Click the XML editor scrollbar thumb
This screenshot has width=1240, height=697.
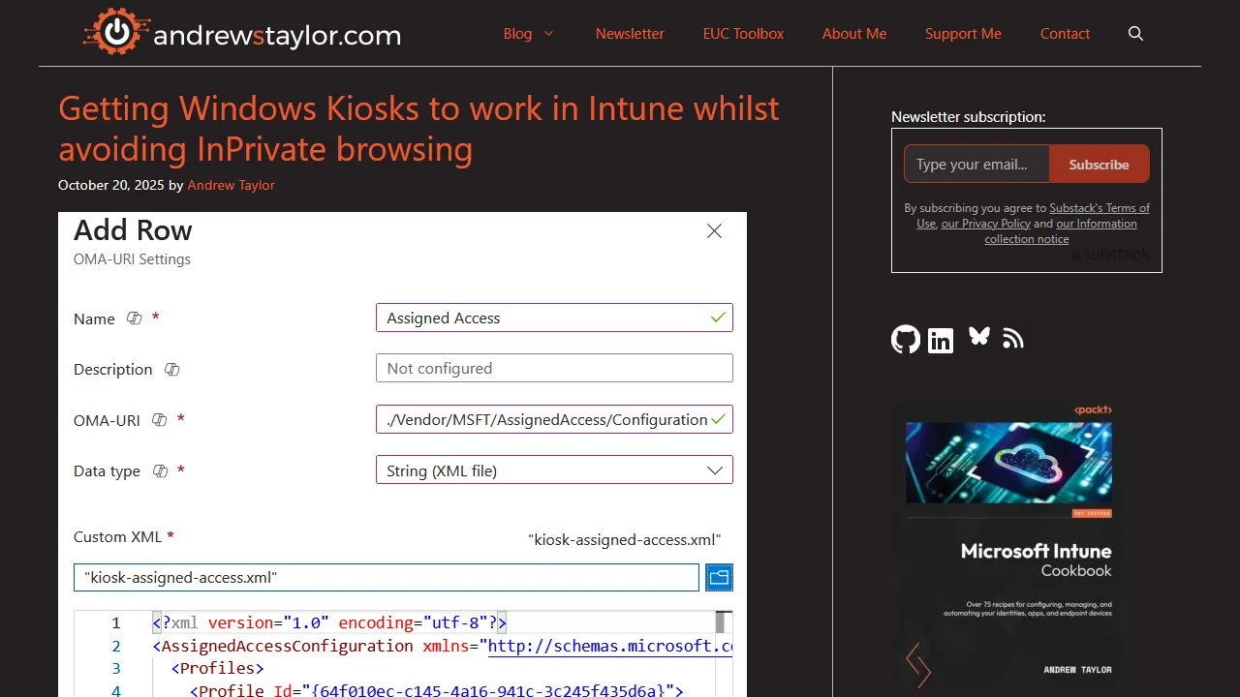(721, 621)
